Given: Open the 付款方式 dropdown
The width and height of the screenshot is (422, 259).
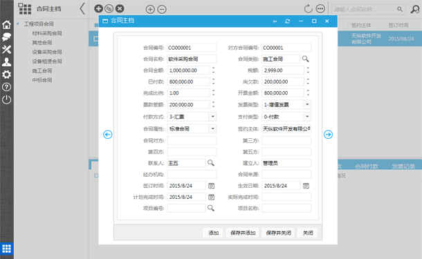Looking at the screenshot, I should [212, 117].
